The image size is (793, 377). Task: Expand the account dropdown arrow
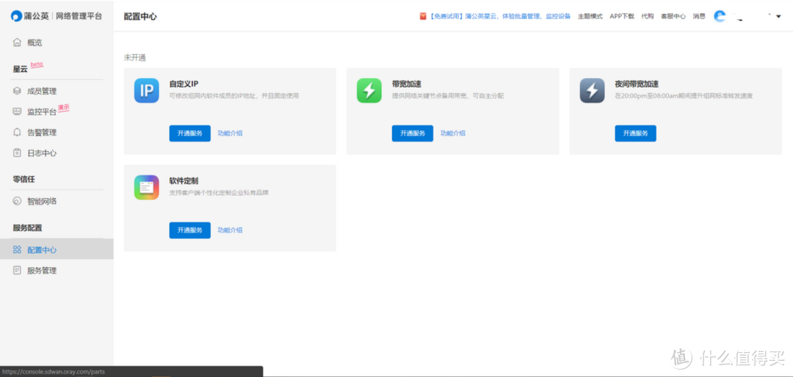pyautogui.click(x=779, y=16)
